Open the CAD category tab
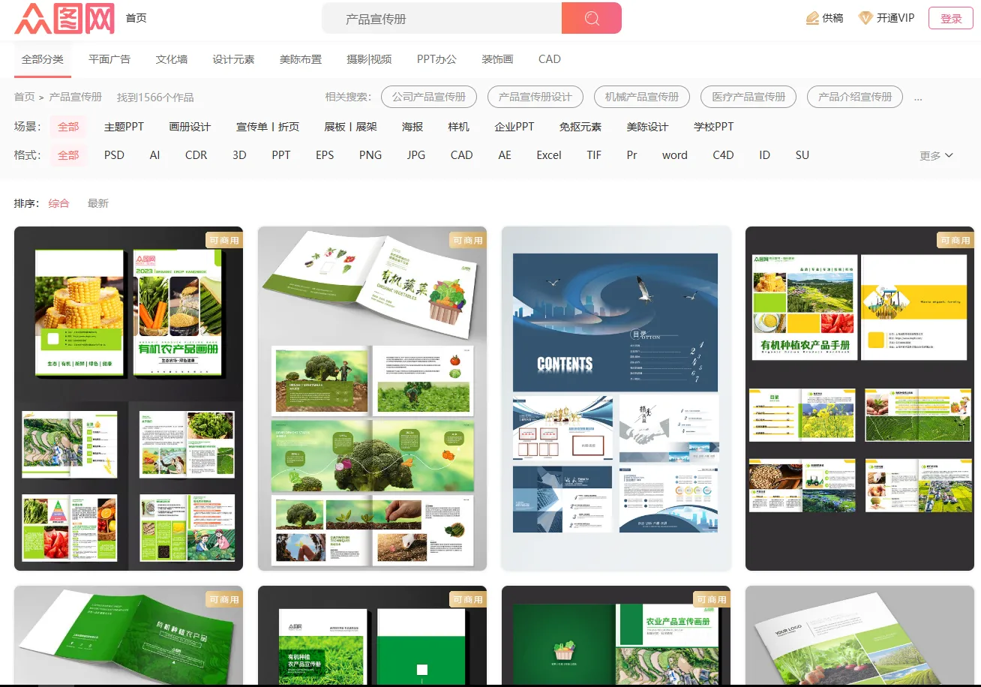981x687 pixels. coord(550,59)
